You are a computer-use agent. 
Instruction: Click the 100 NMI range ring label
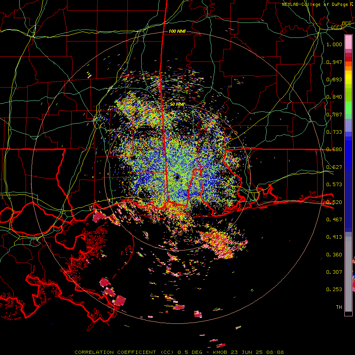pyautogui.click(x=177, y=31)
